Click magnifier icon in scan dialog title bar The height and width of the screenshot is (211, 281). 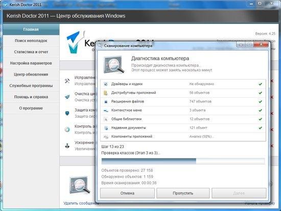click(x=100, y=46)
